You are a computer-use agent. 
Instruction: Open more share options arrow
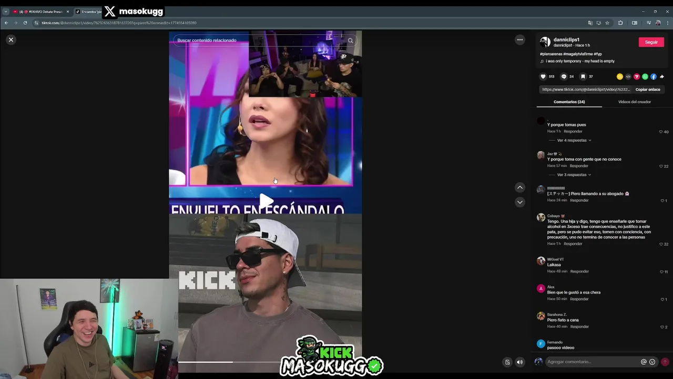click(x=662, y=76)
